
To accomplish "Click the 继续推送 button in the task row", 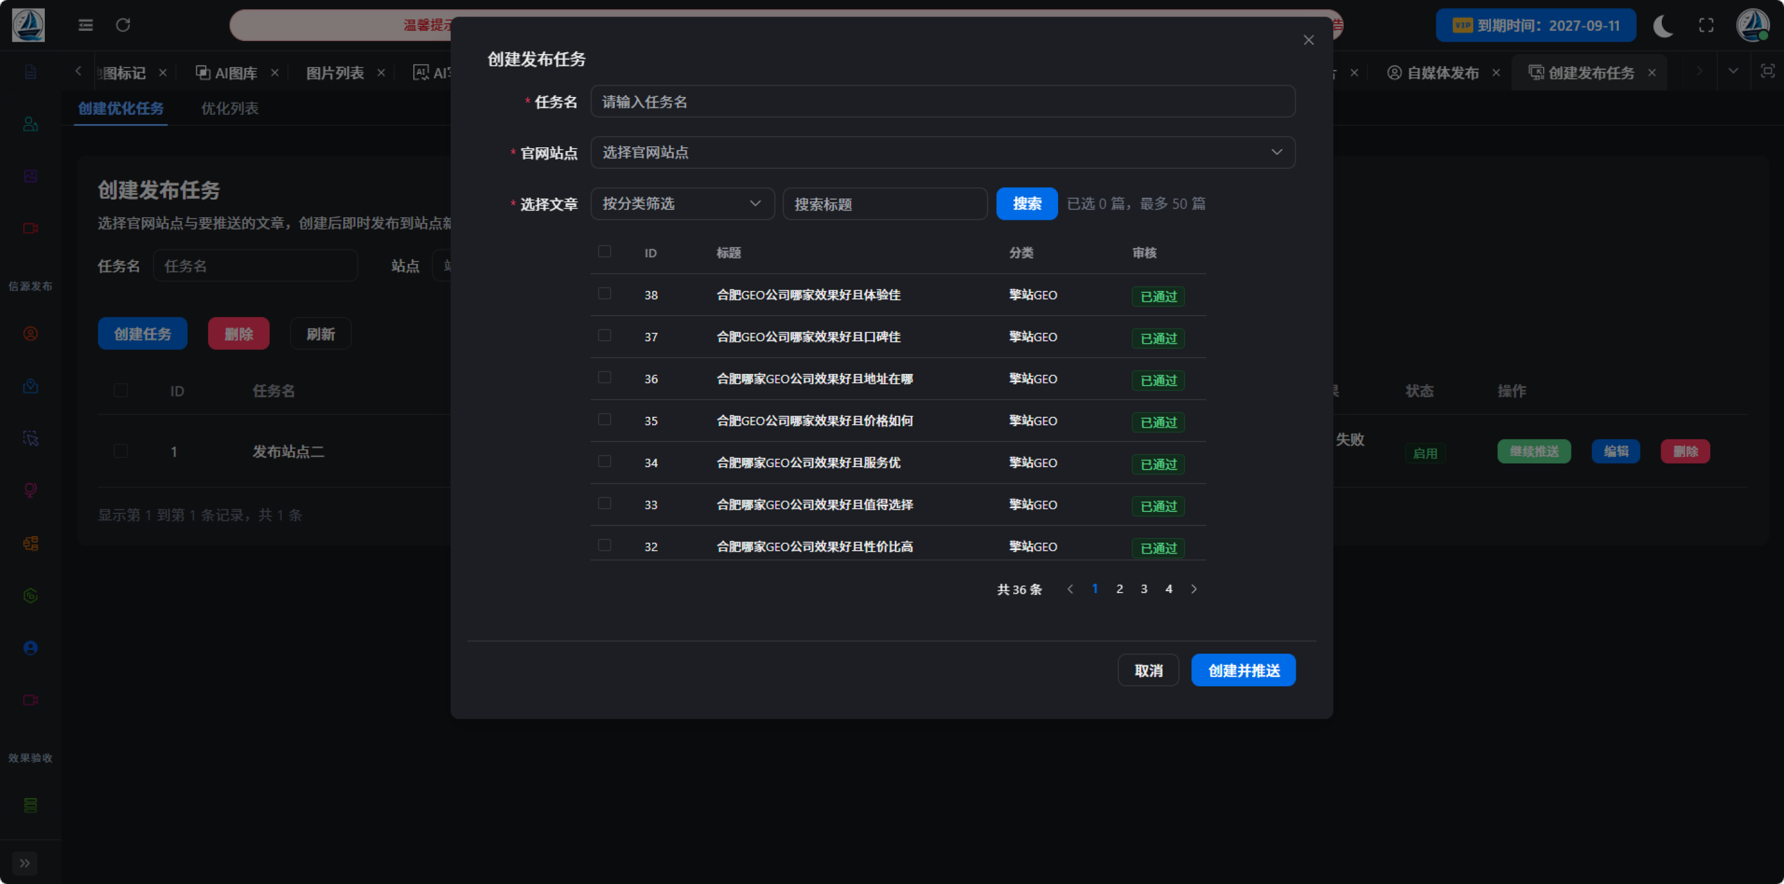I will tap(1534, 451).
